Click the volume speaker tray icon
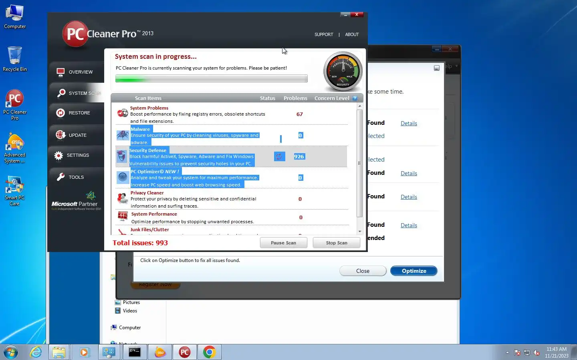This screenshot has height=360, width=577. (x=537, y=353)
